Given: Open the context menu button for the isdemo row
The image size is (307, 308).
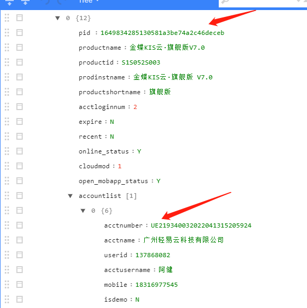Looking at the screenshot, I should pos(20,299).
